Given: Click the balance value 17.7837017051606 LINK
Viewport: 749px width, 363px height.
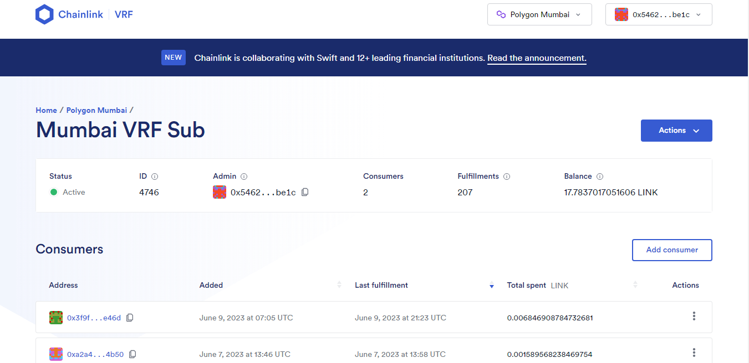Looking at the screenshot, I should point(611,193).
